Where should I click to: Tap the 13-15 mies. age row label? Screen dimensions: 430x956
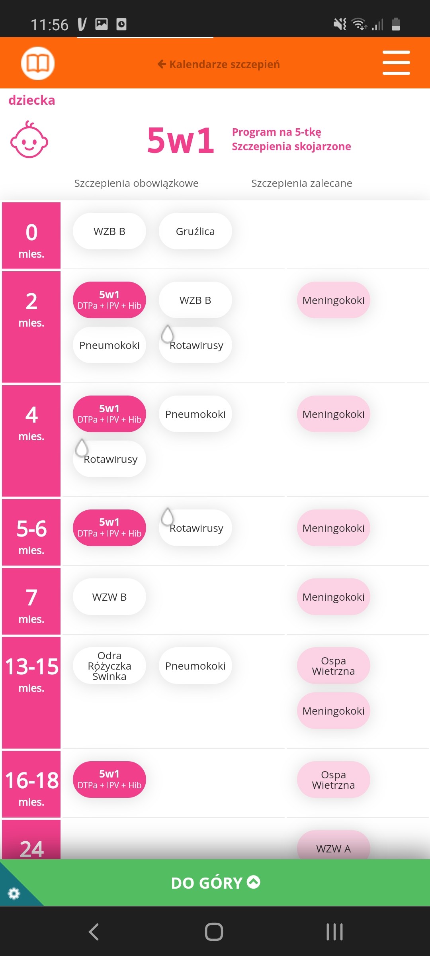[x=31, y=673]
